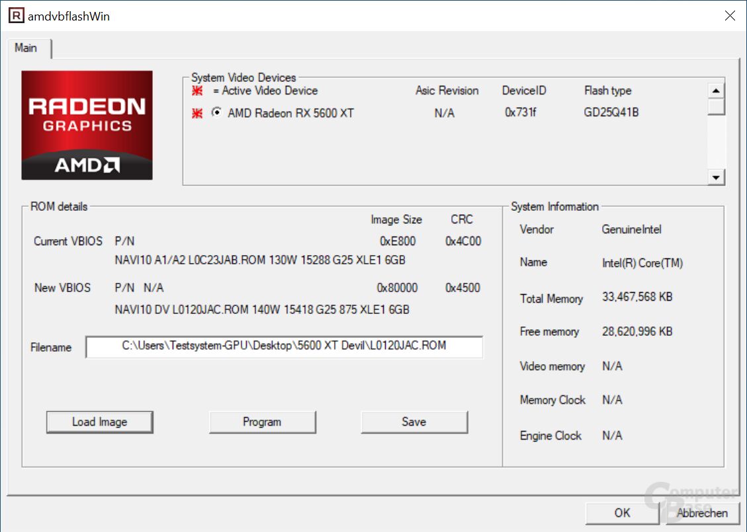Switch to the Main tab
Screen dimensions: 747x532
click(26, 48)
